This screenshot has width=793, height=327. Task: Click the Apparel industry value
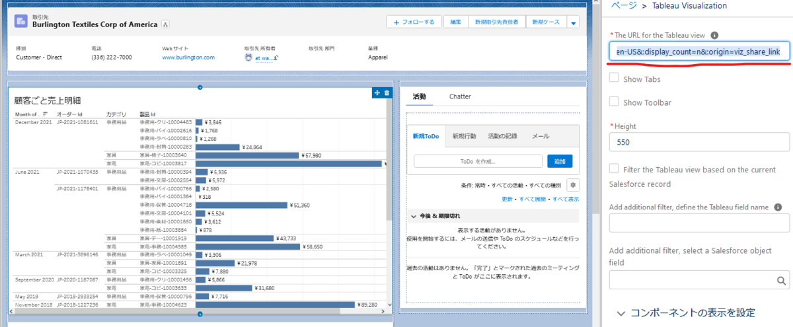click(x=378, y=57)
